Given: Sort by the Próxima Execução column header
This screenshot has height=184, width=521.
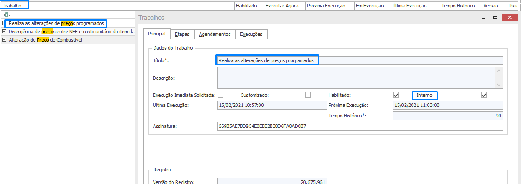Looking at the screenshot, I should (x=329, y=6).
